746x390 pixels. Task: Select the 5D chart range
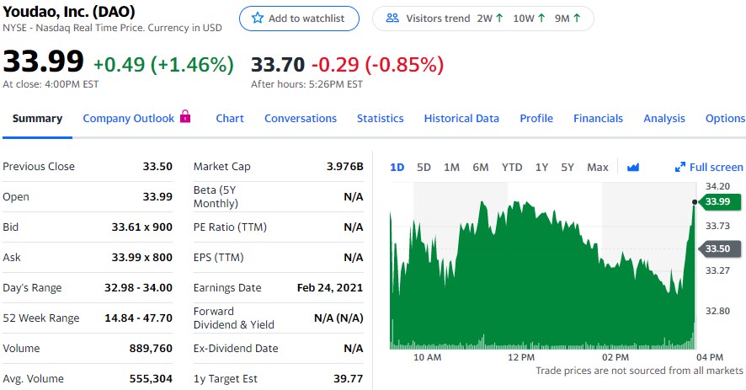(424, 167)
